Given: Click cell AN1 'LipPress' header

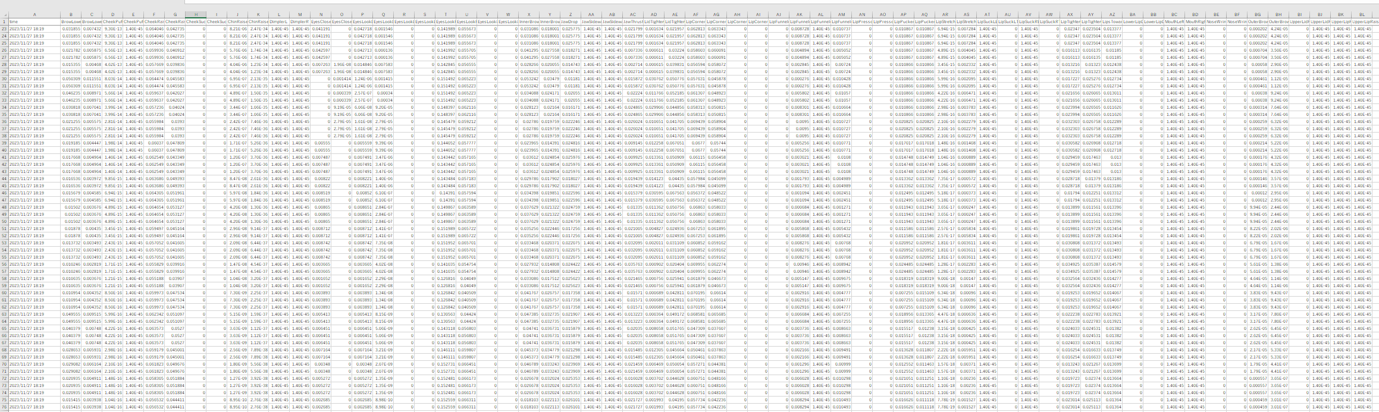Looking at the screenshot, I should (862, 21).
